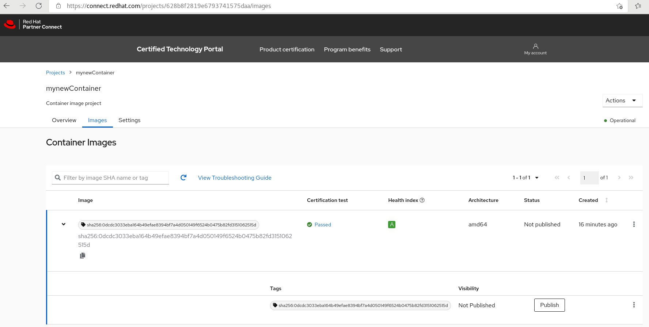Click the Tags column header
Viewport: 649px width, 327px height.
276,288
